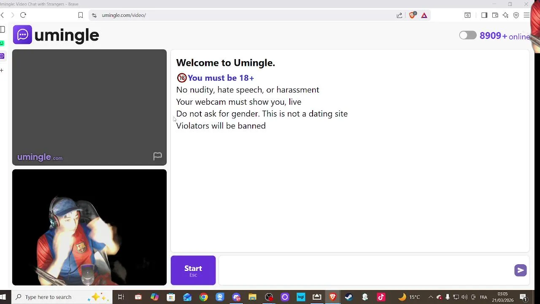Open the Brave Shields lion icon
Screen dimensions: 540x304
(413, 15)
